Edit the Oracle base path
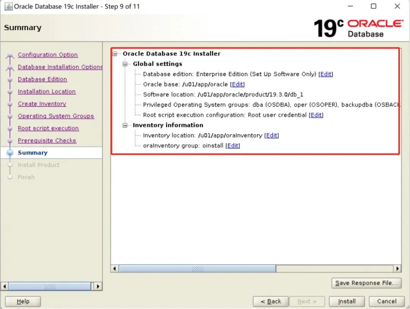This screenshot has height=309, width=410. 237,85
